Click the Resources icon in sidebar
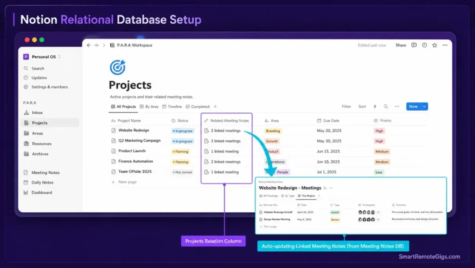 26,144
